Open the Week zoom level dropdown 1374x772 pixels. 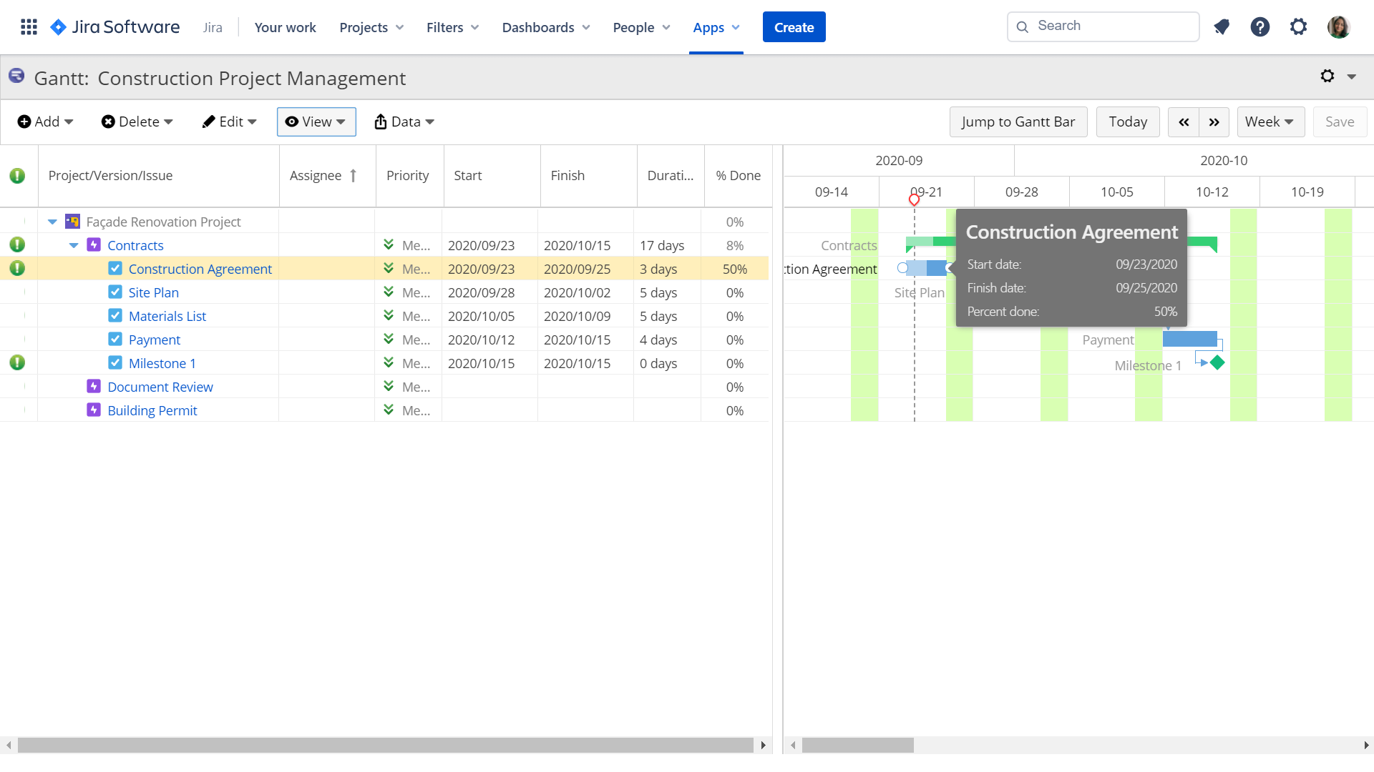point(1270,122)
